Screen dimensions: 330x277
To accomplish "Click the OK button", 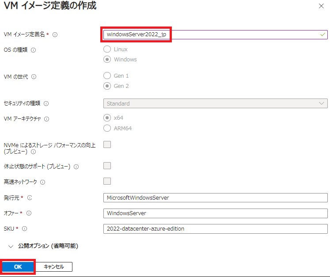I will tap(18, 267).
